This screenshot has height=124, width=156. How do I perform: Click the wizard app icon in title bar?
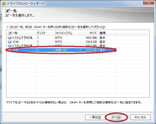coord(4,4)
